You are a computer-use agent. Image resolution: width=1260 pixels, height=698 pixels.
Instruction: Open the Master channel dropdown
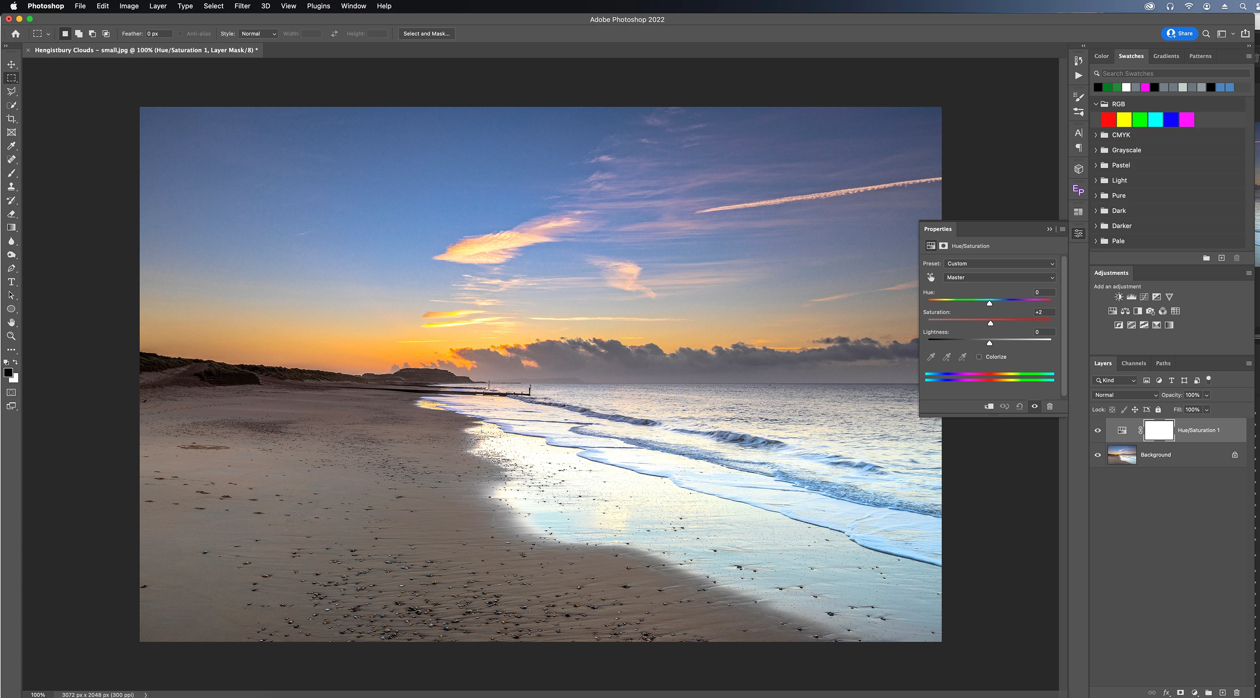[x=1000, y=277]
